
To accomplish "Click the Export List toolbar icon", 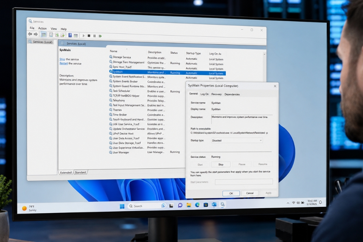I will coord(62,35).
